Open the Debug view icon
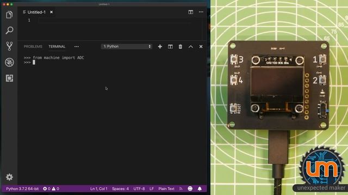The width and height of the screenshot is (348, 195). click(9, 62)
